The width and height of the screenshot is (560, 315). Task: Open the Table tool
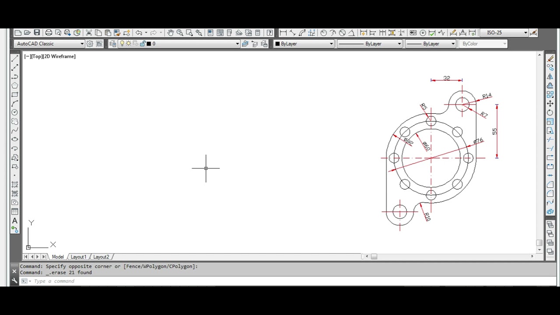tap(14, 212)
